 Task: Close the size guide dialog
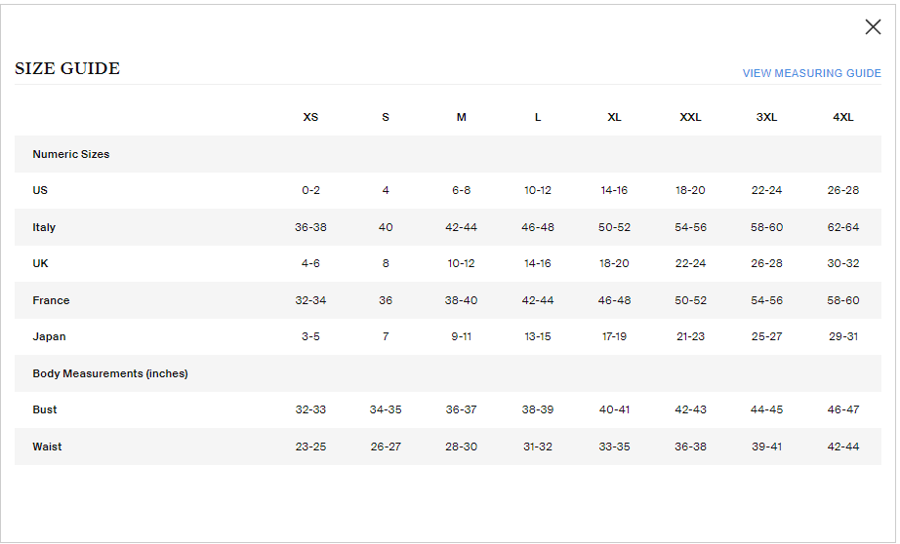[x=873, y=27]
